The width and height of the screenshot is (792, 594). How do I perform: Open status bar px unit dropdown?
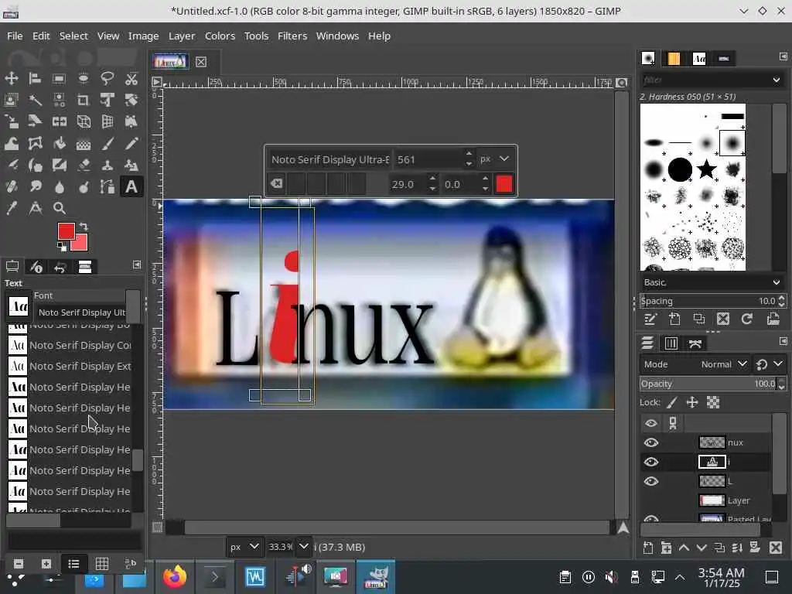pos(244,547)
